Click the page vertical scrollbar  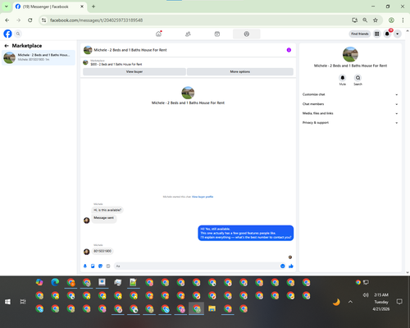408,152
